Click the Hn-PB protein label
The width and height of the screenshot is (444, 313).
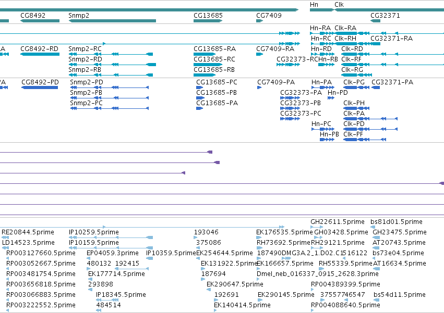(x=329, y=134)
